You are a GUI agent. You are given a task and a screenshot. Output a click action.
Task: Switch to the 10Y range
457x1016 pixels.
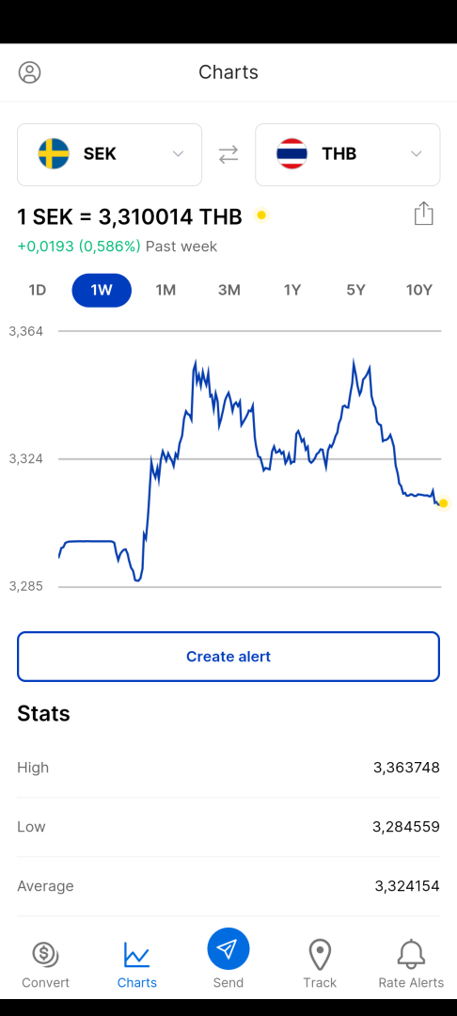418,291
